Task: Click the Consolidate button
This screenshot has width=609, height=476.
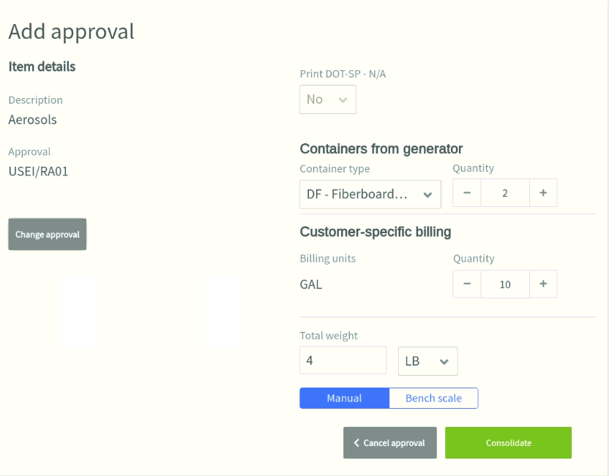Action: click(509, 442)
